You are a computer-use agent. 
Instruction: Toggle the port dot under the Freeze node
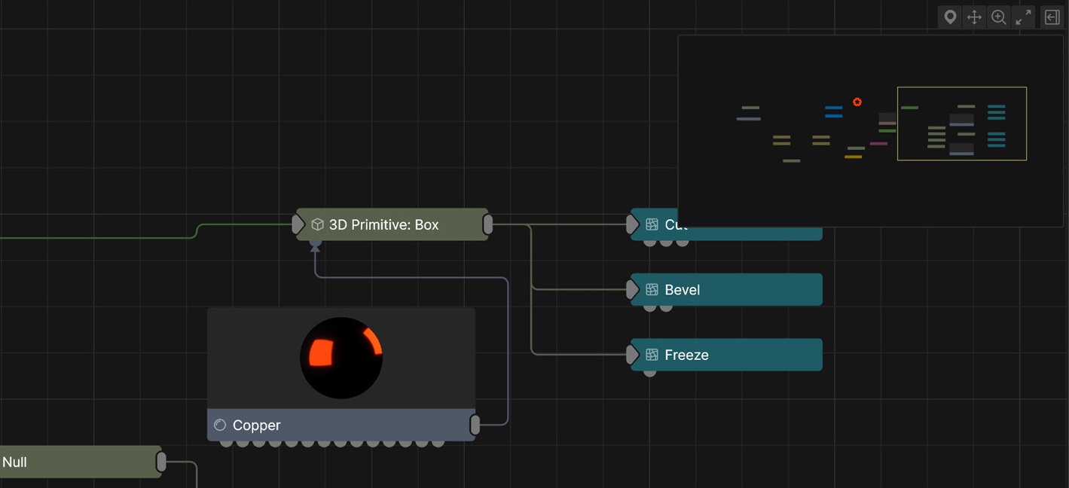[649, 372]
